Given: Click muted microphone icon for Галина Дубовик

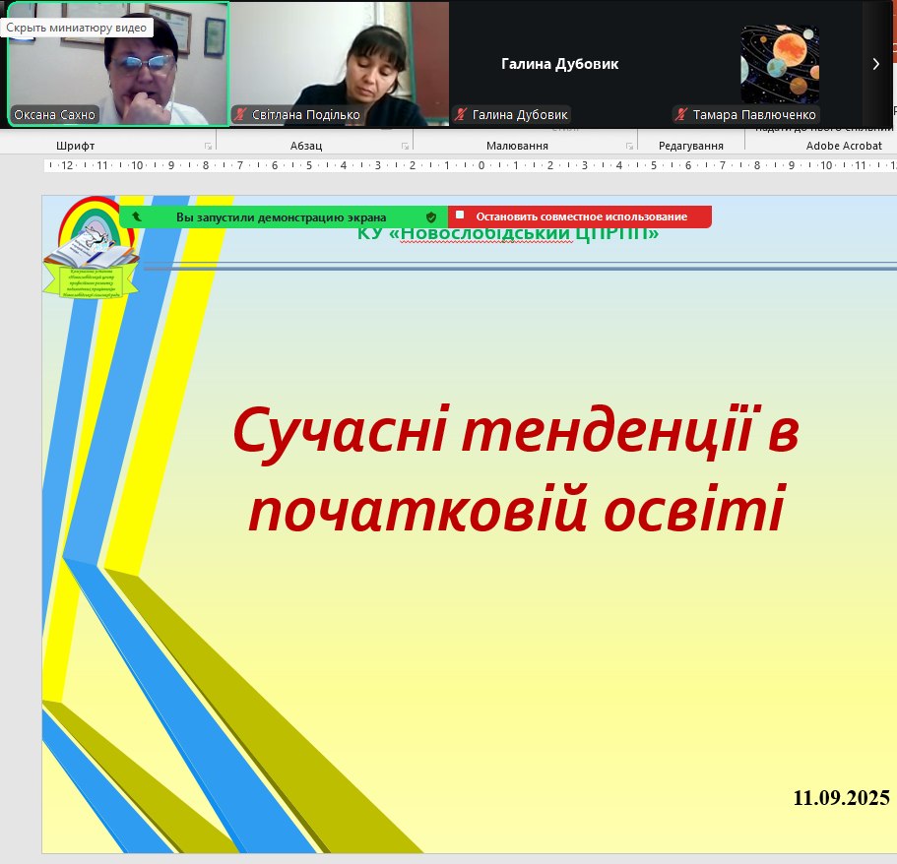Looking at the screenshot, I should pos(460,115).
